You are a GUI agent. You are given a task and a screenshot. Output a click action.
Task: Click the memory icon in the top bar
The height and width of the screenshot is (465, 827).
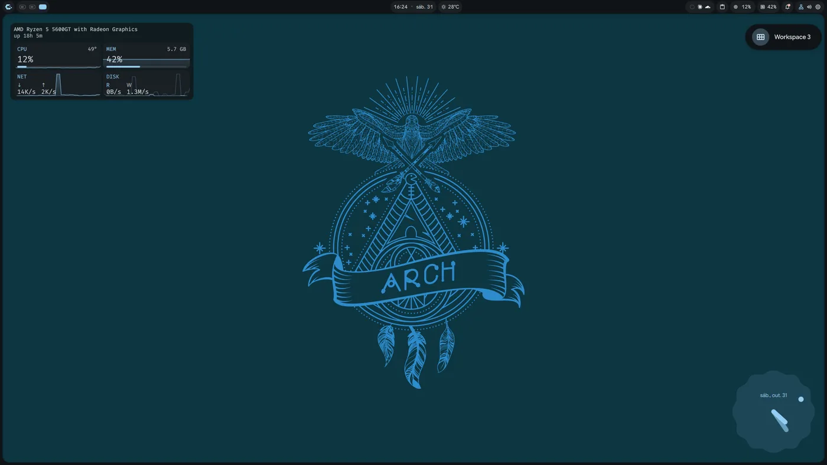click(763, 7)
